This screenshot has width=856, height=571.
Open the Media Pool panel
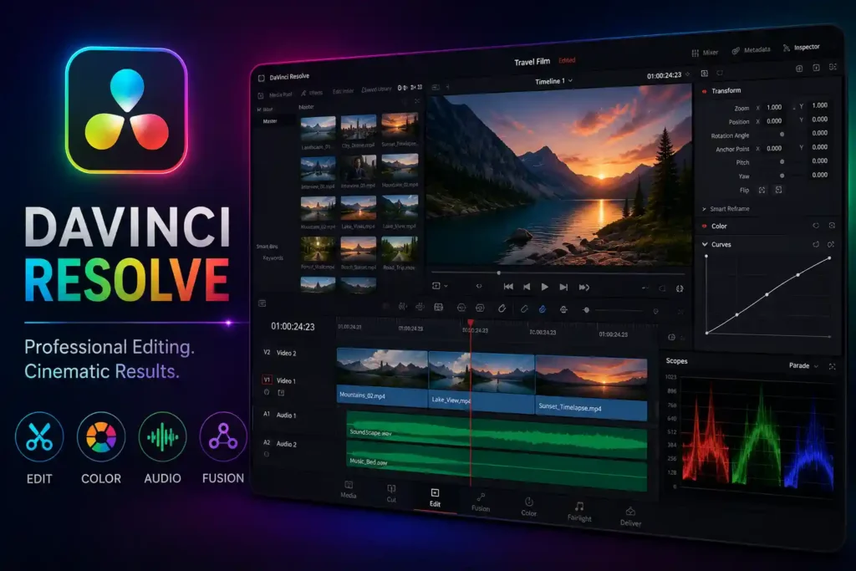276,95
